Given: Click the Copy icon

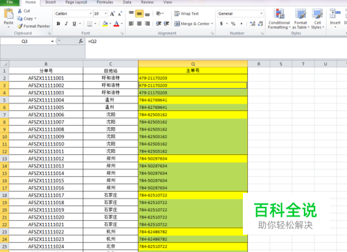Looking at the screenshot, I should click(20, 18).
